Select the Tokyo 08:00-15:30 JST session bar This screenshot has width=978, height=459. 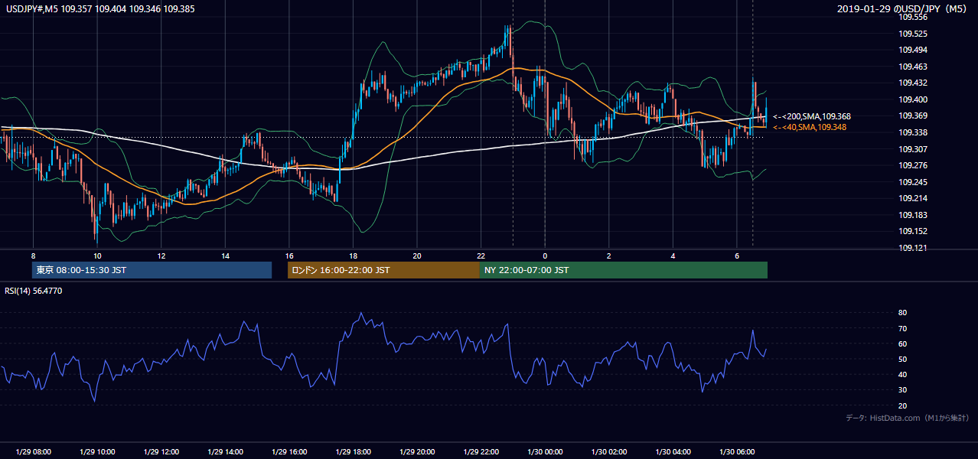(x=152, y=270)
